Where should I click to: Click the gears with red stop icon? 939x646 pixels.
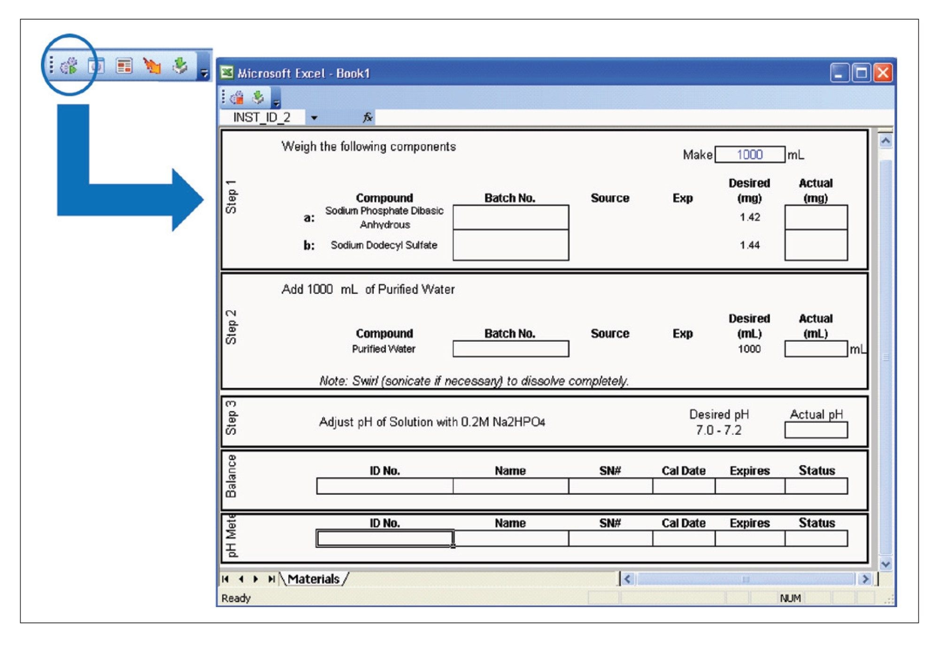[237, 98]
